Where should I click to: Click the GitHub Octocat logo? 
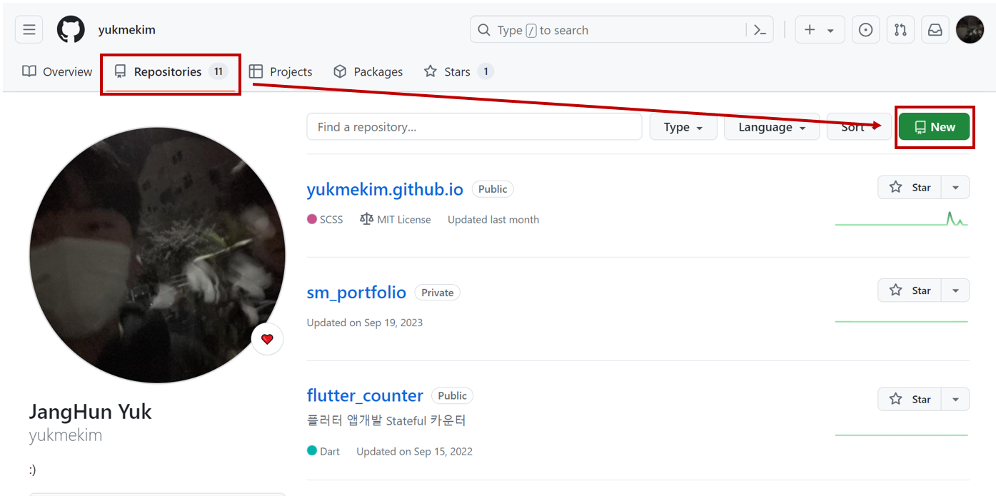click(x=70, y=30)
